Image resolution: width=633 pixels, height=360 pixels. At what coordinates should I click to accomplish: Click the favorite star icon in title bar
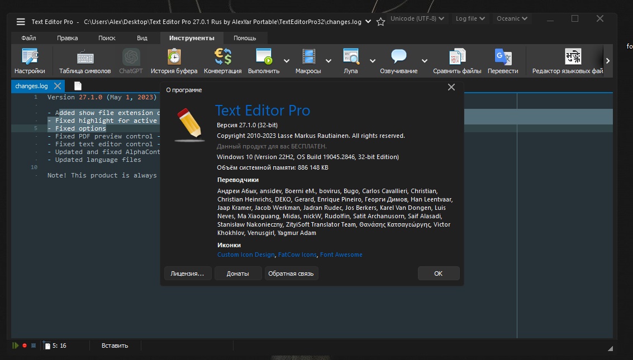[380, 22]
